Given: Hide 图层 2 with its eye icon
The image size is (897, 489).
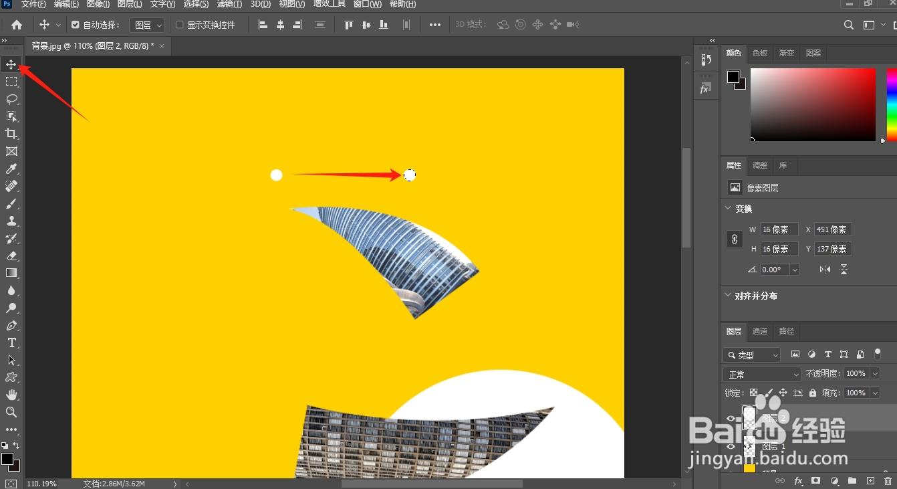Looking at the screenshot, I should tap(731, 419).
